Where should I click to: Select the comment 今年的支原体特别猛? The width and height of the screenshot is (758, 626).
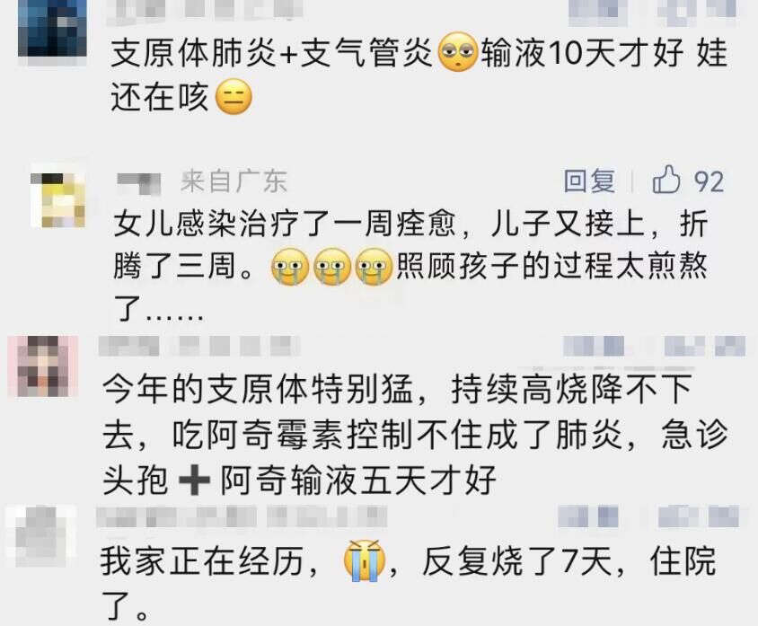(415, 435)
